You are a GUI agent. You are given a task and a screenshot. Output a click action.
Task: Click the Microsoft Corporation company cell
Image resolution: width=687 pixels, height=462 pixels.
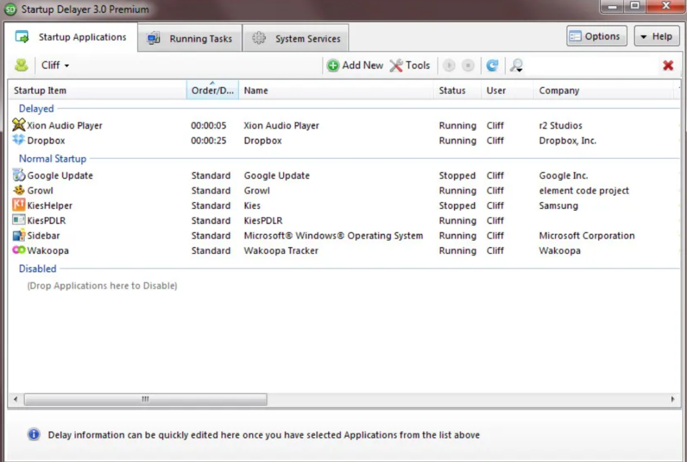tap(586, 235)
